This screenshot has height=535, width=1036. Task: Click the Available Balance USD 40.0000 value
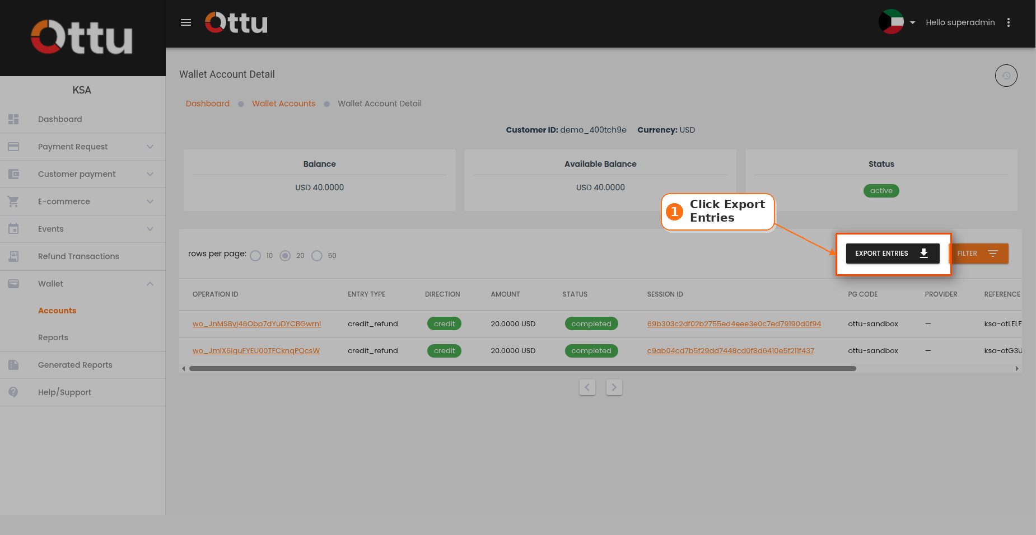tap(600, 187)
